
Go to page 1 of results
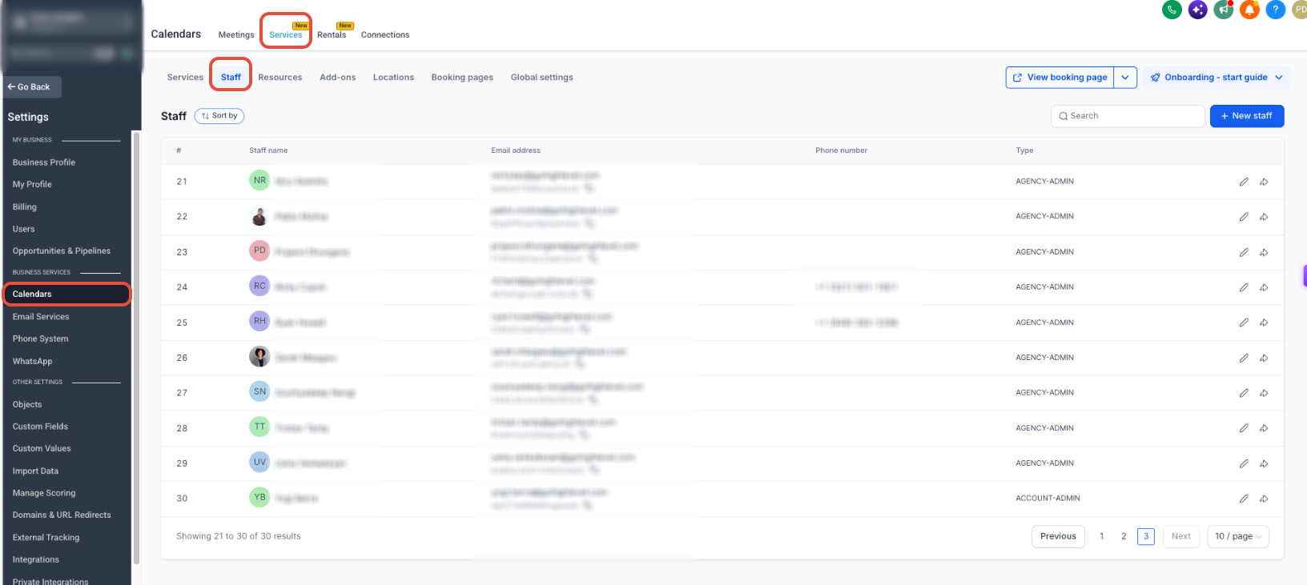tap(1102, 536)
